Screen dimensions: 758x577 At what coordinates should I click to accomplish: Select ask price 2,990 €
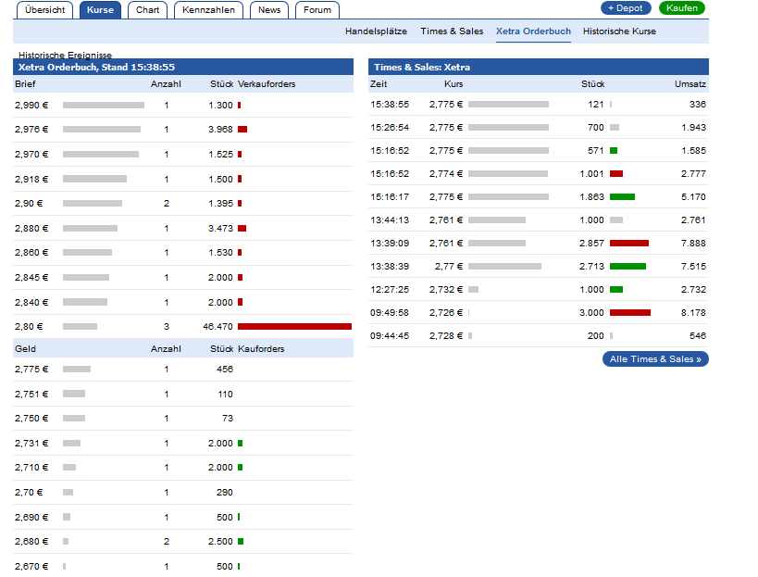coord(31,105)
